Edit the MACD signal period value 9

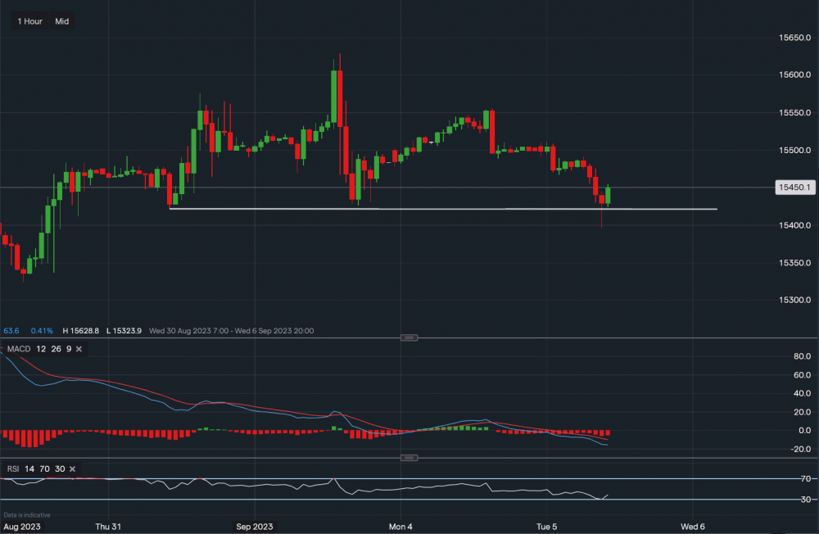point(69,349)
